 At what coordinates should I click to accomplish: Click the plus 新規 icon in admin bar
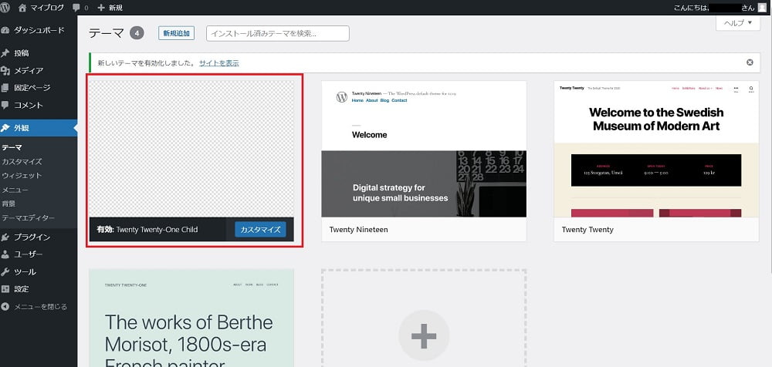click(x=101, y=7)
